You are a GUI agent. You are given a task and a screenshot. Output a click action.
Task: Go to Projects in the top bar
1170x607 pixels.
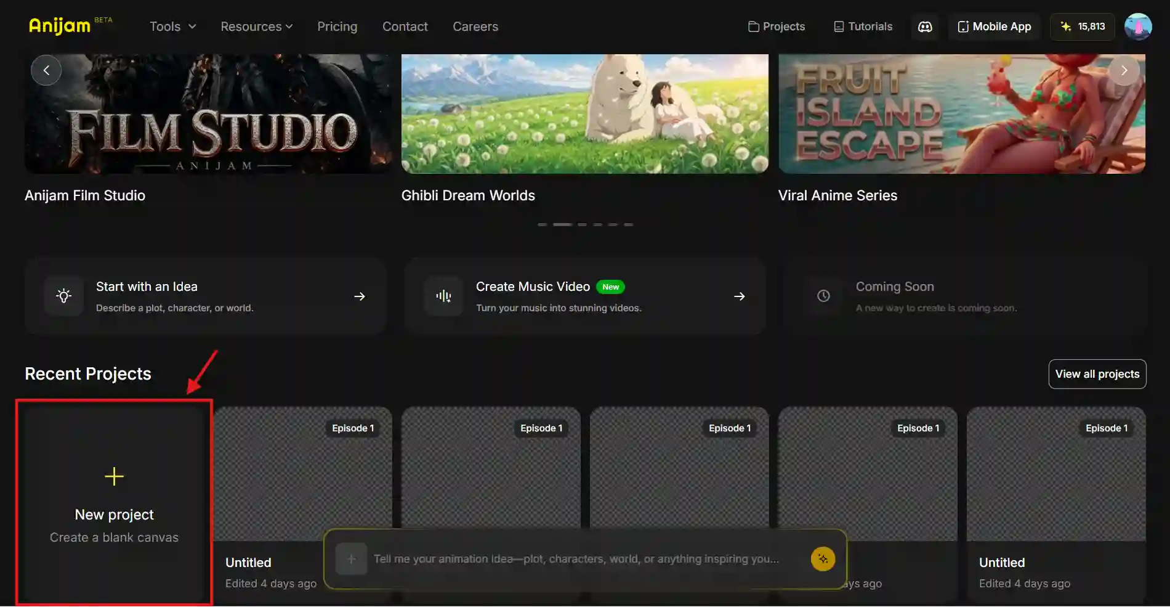777,26
